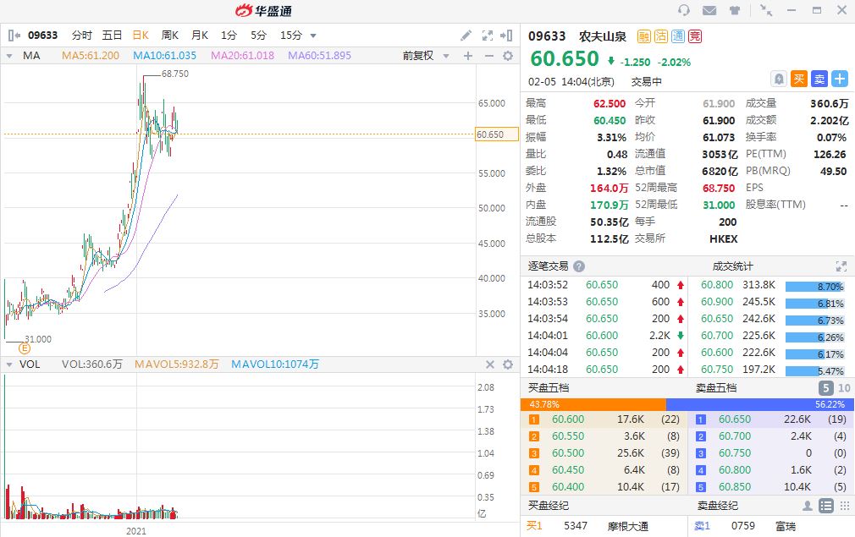Image resolution: width=855 pixels, height=537 pixels.
Task: Open customer service headset icon
Action: (x=684, y=10)
